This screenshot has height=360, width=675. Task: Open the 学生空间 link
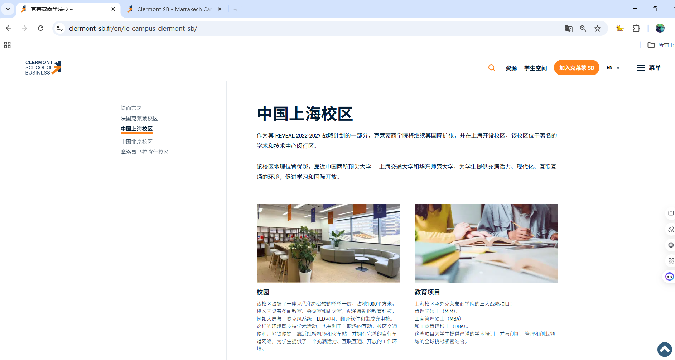click(535, 68)
